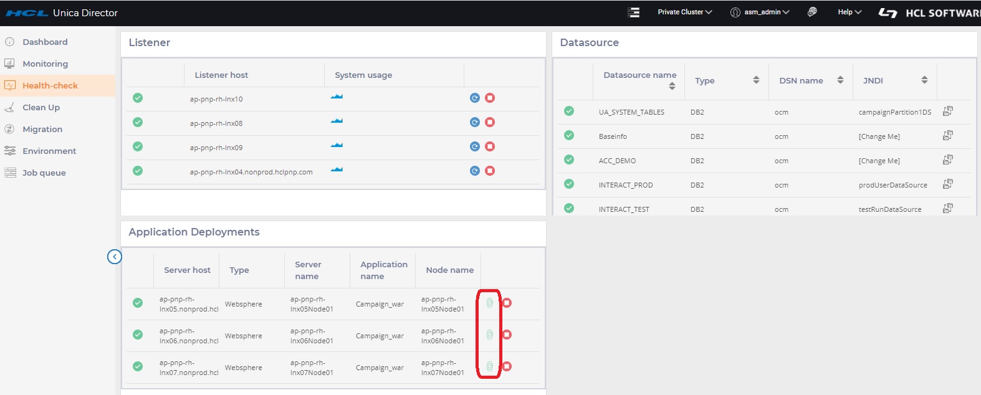Sort datasources by Type column

(756, 80)
